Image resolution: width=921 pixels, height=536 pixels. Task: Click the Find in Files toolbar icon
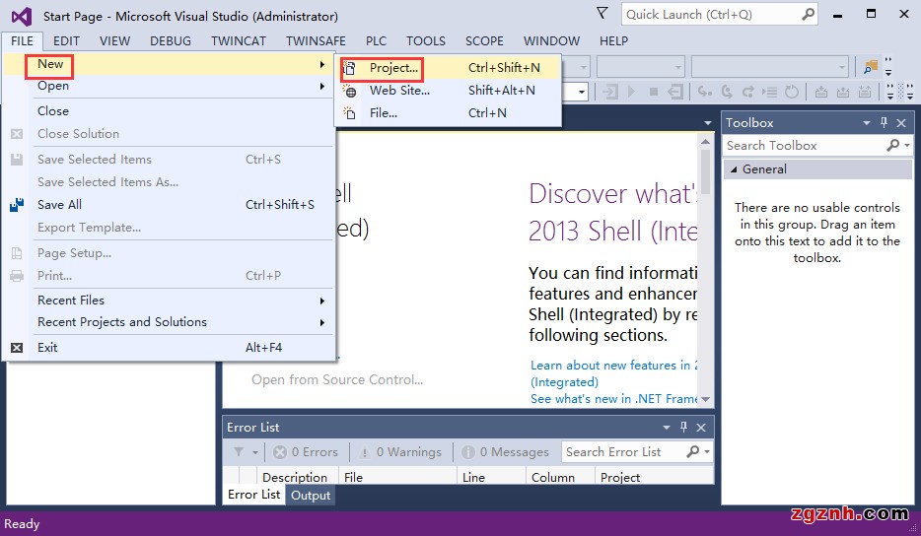tap(870, 67)
